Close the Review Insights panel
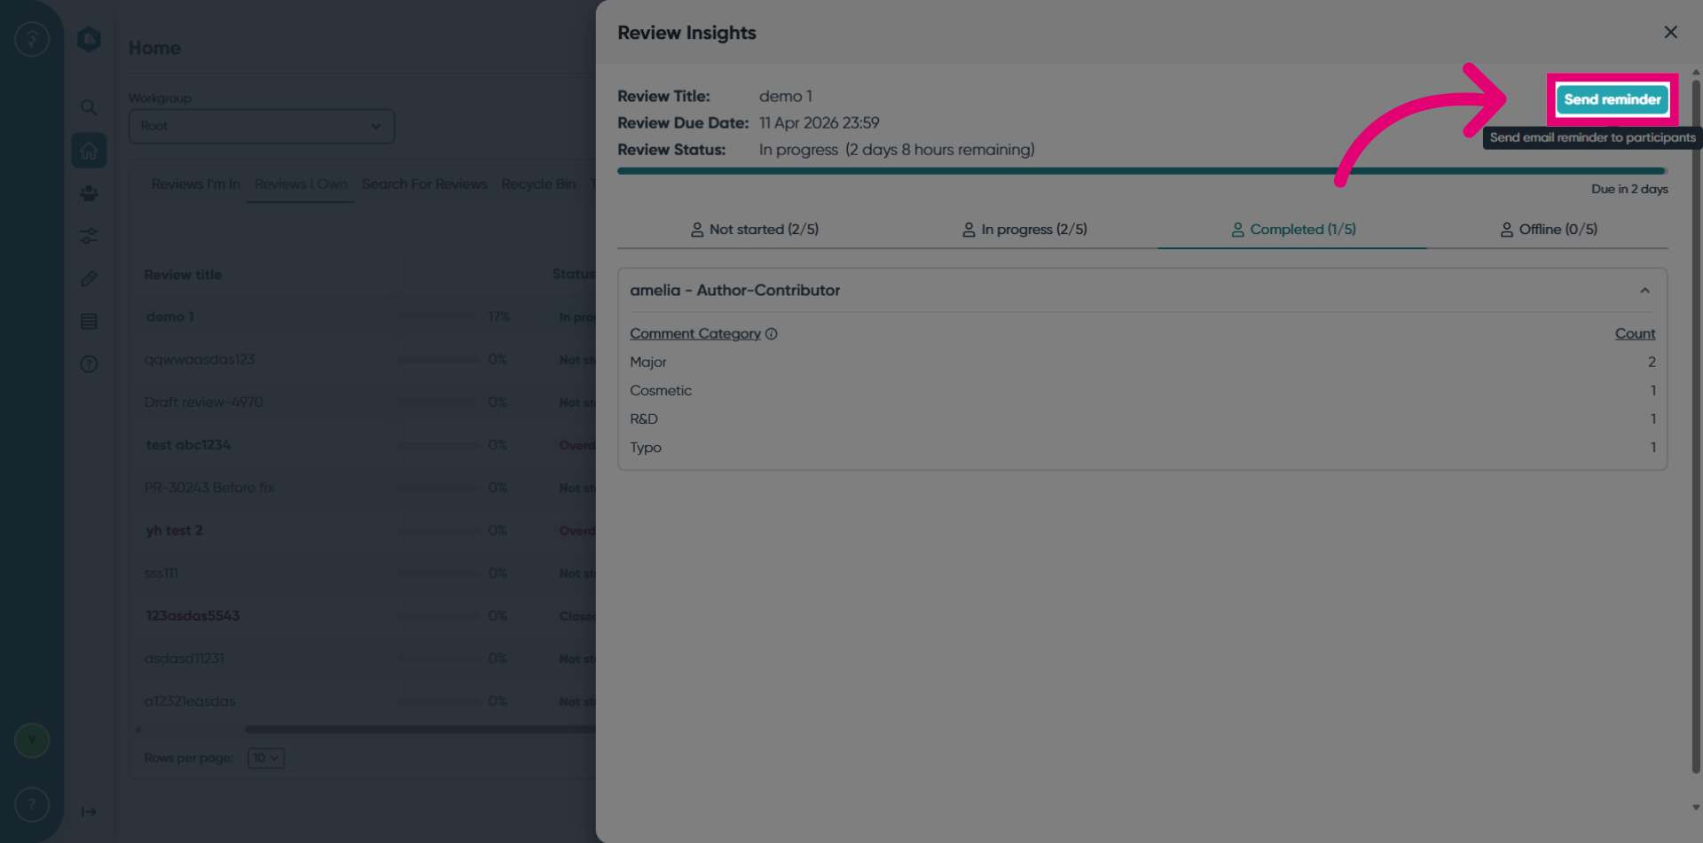The image size is (1703, 843). point(1670,32)
